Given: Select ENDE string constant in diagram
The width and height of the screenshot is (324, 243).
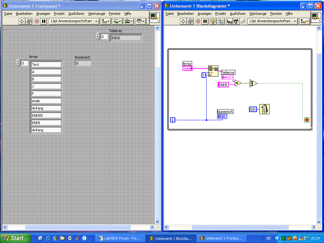Looking at the screenshot, I should pyautogui.click(x=223, y=85).
